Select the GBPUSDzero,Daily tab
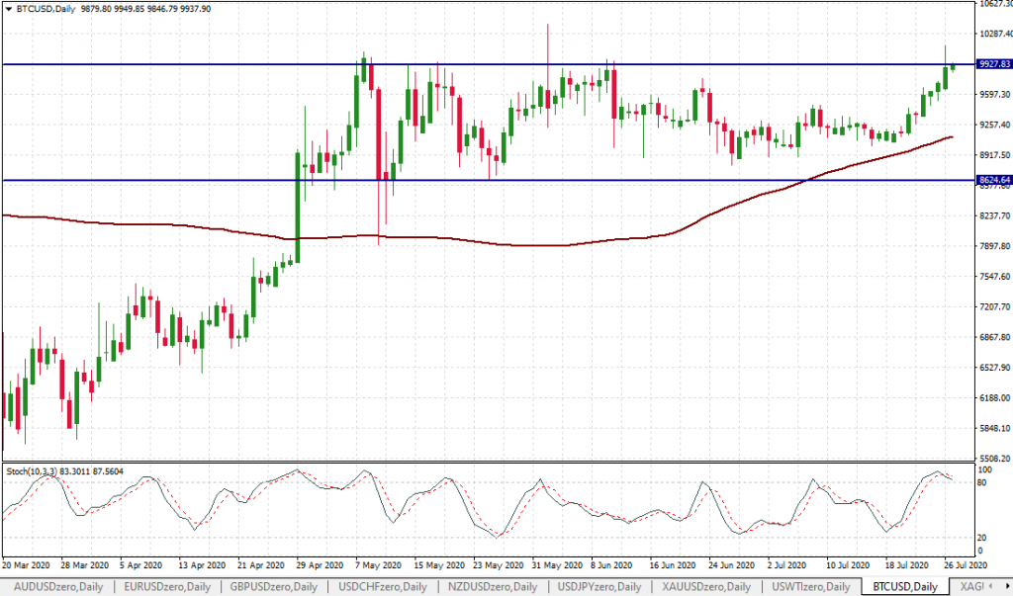The image size is (1013, 596). (276, 587)
